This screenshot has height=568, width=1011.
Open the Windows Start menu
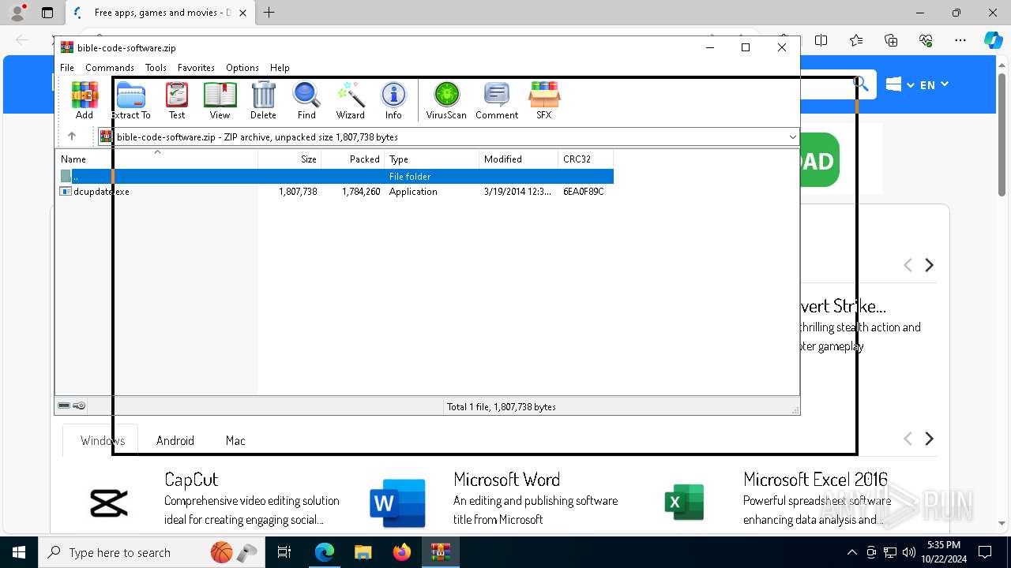[x=19, y=552]
